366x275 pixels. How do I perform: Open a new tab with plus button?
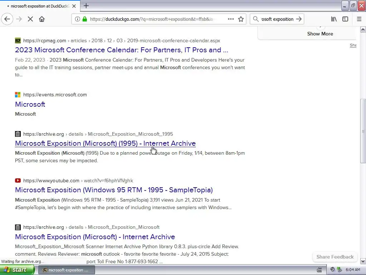[x=86, y=6]
